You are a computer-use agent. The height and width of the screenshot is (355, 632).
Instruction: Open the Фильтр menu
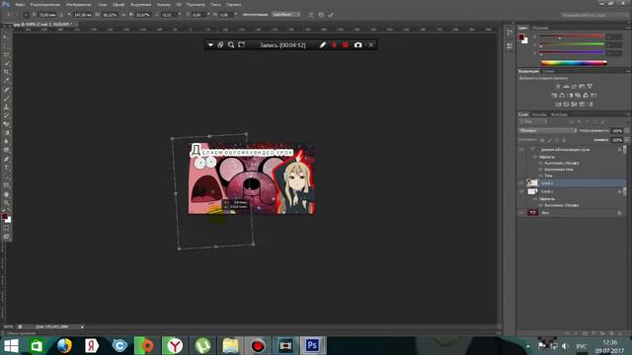(x=163, y=4)
